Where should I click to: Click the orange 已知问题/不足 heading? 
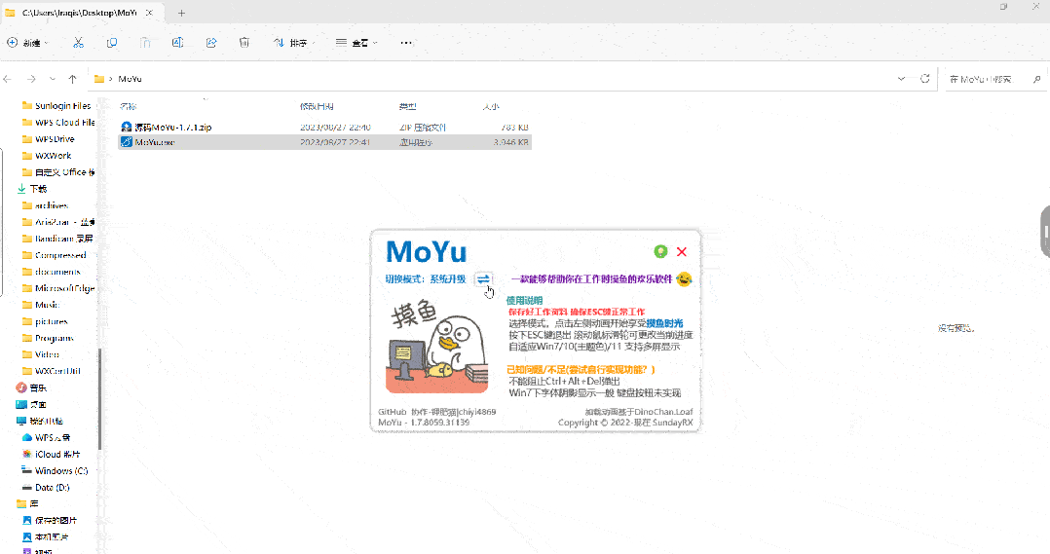point(581,369)
